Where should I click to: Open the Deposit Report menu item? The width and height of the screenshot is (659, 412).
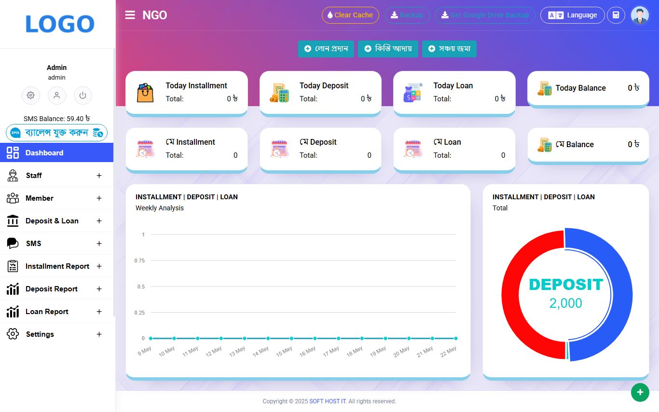point(56,289)
